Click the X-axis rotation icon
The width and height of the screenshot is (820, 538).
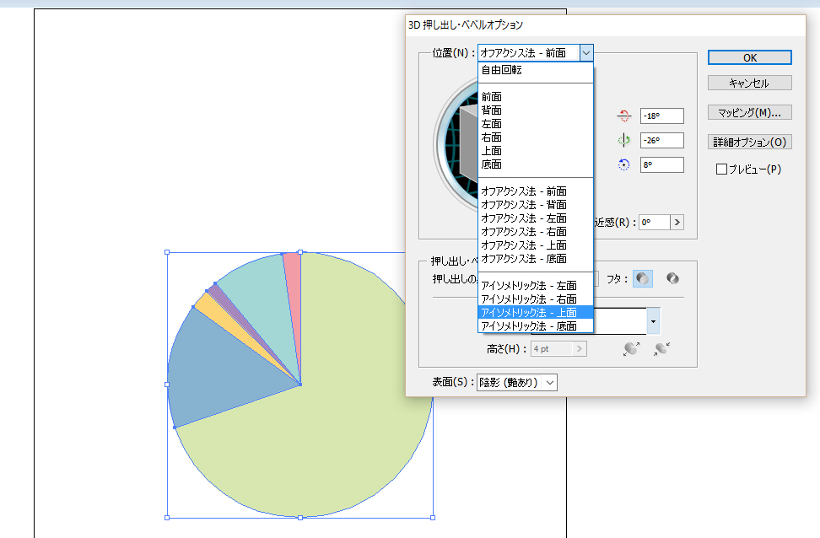(x=624, y=116)
